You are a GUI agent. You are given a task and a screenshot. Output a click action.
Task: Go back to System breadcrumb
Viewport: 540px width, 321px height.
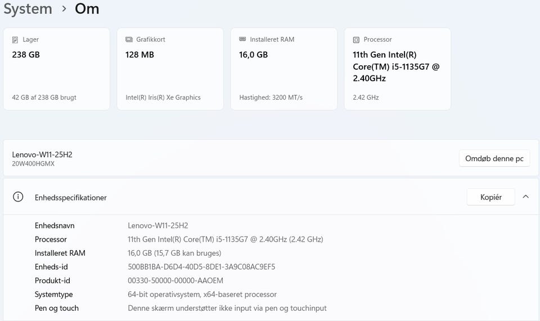(28, 9)
